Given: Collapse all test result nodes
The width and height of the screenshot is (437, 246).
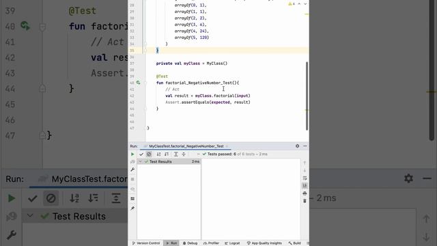Looking at the screenshot, I should click(x=184, y=154).
